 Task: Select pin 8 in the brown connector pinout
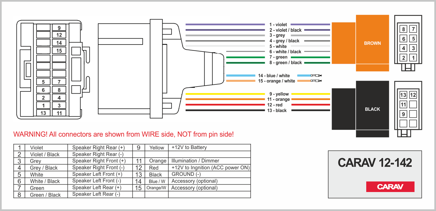(x=404, y=30)
